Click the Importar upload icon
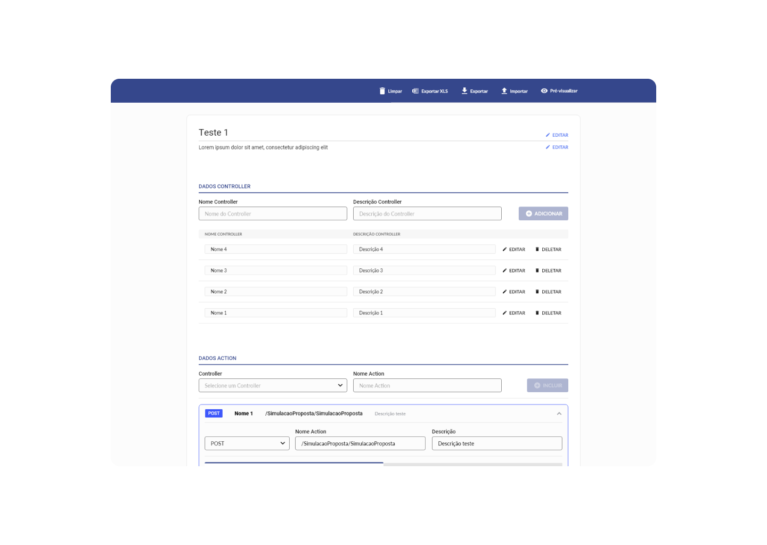The image size is (767, 545). coord(504,91)
